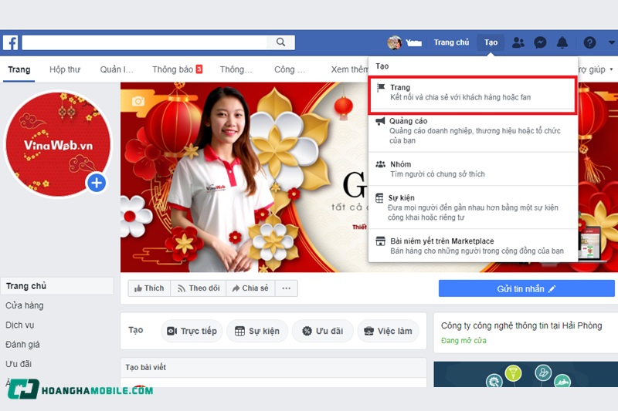The height and width of the screenshot is (411, 618).
Task: Switch to the Trang tab
Action: click(x=19, y=69)
